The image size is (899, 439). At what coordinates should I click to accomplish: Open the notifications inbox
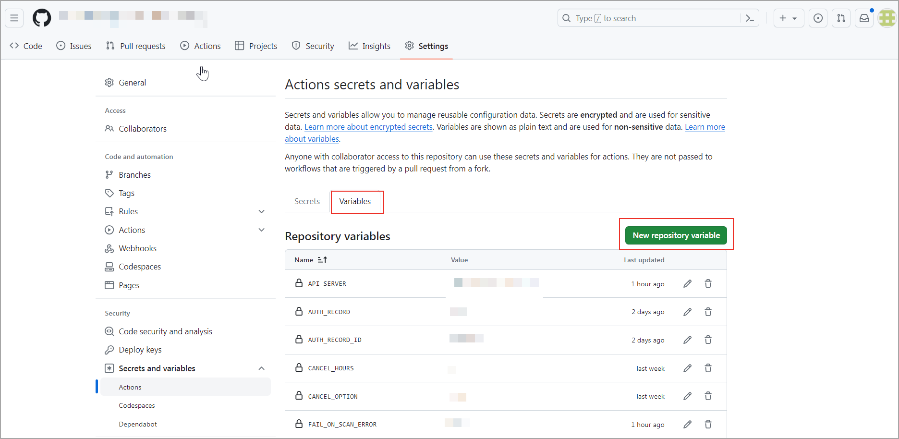click(x=864, y=18)
